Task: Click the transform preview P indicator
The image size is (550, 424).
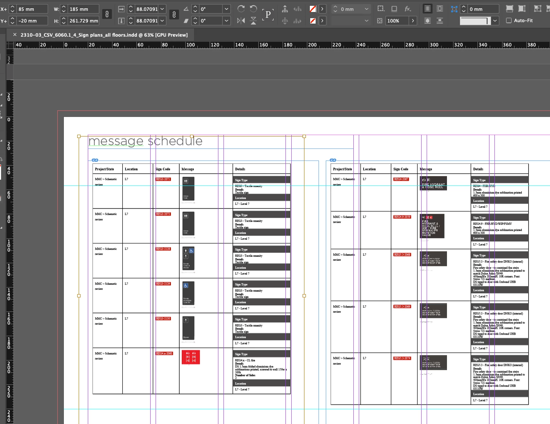Action: (268, 15)
